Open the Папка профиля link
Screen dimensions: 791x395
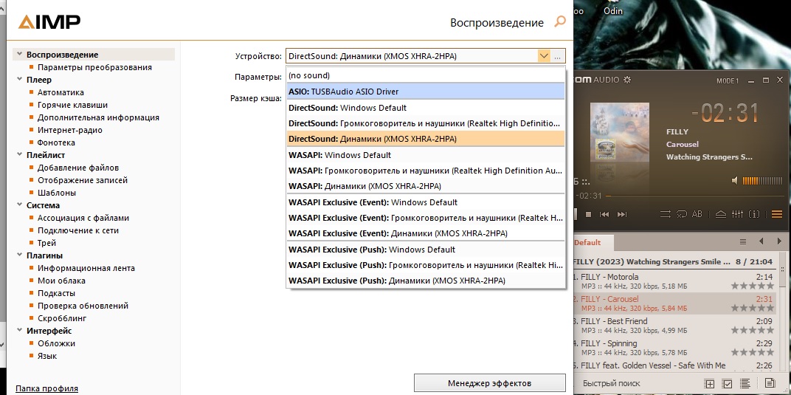47,388
